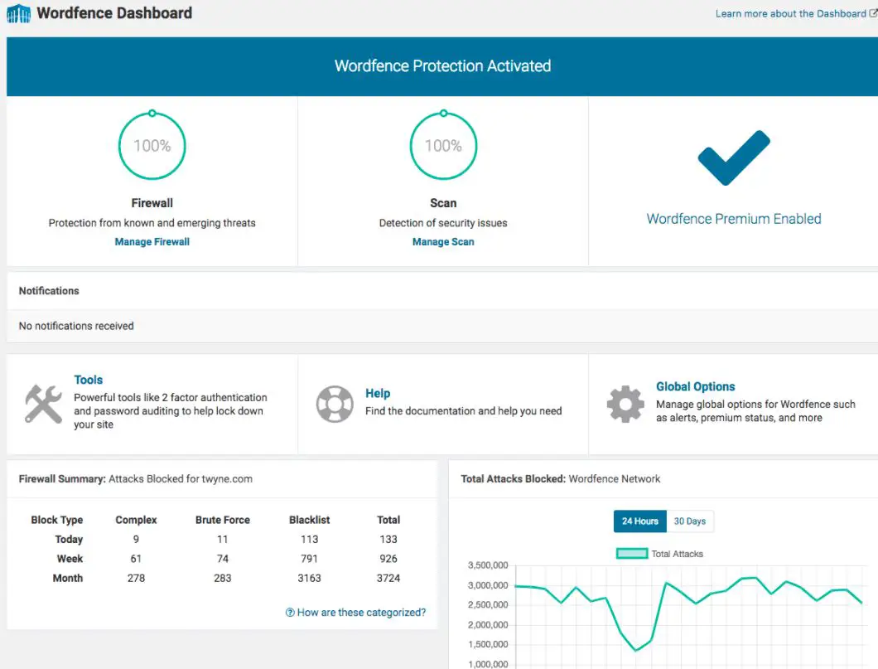Click the Month Brute Force value 283
This screenshot has height=669, width=878.
pyautogui.click(x=222, y=578)
